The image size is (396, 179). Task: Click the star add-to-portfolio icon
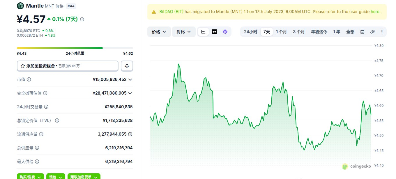tap(22, 66)
